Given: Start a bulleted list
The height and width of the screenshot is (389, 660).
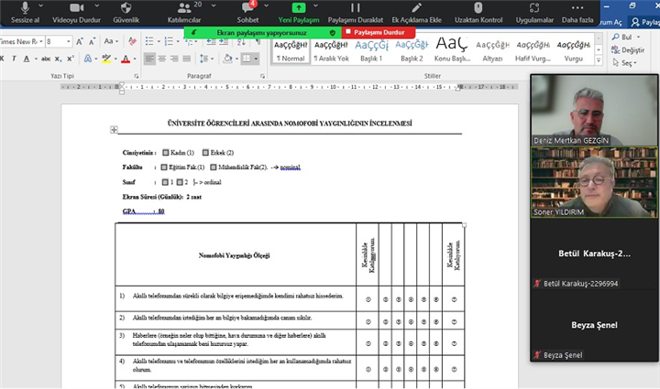Looking at the screenshot, I should click(x=149, y=41).
